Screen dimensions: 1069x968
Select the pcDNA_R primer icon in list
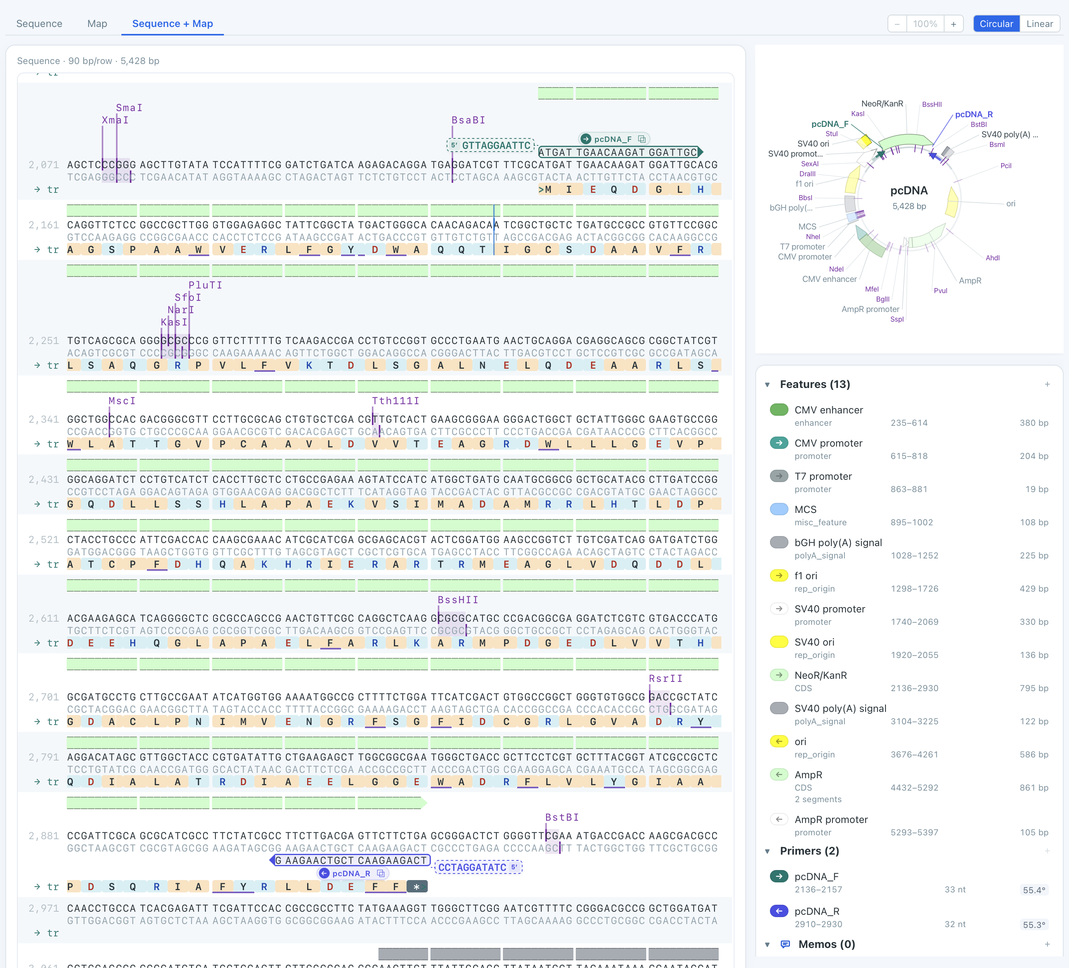(x=779, y=911)
